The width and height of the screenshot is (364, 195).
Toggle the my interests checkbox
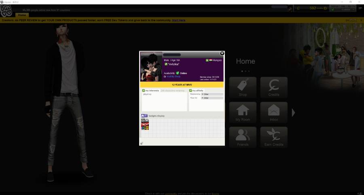[x=144, y=90]
